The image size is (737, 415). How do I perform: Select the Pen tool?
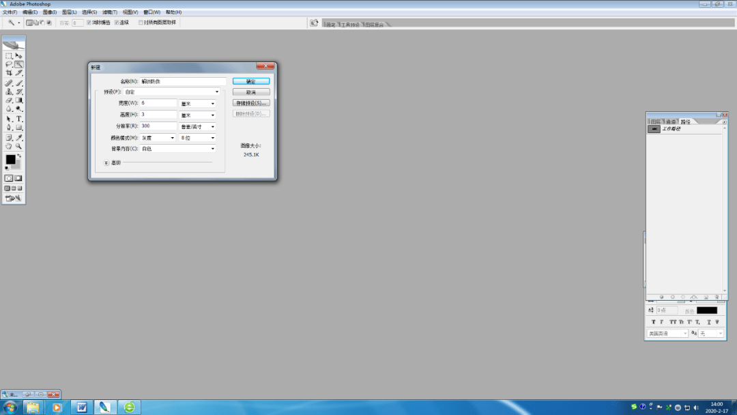8,128
